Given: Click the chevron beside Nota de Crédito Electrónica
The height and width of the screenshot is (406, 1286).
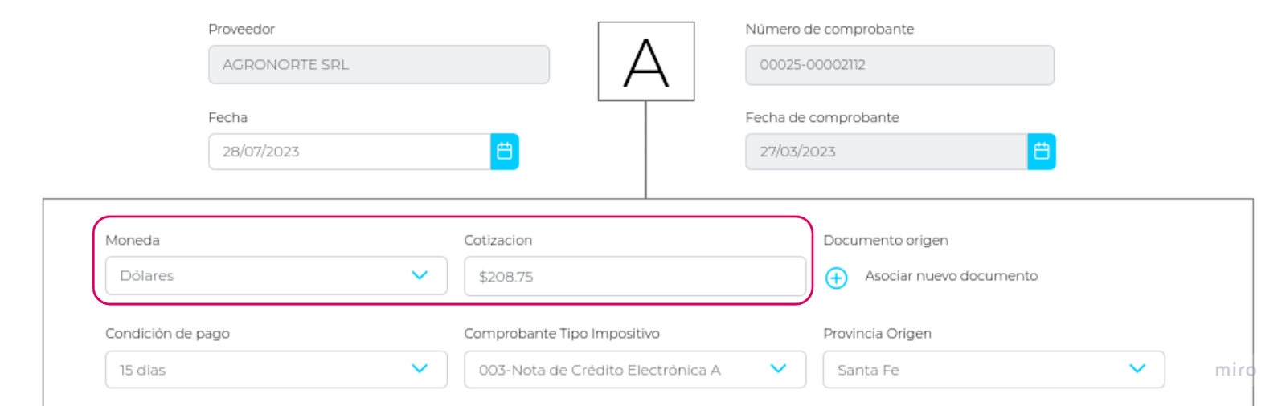Looking at the screenshot, I should (x=778, y=369).
